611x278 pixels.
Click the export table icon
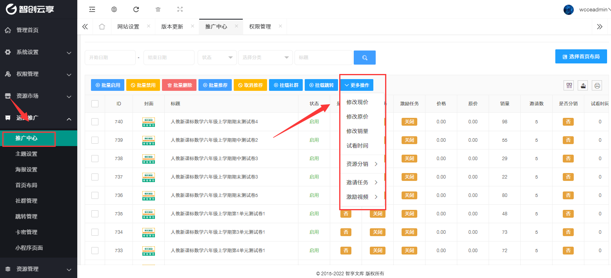[x=583, y=85]
